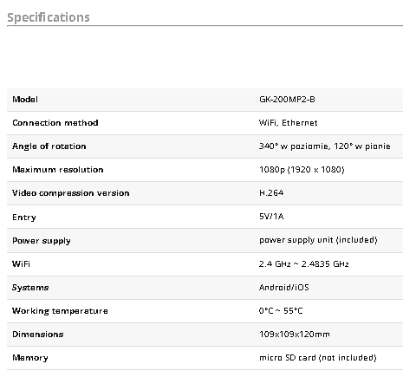Click the GK-200MP2-B model value
This screenshot has height=377, width=403.
click(287, 100)
